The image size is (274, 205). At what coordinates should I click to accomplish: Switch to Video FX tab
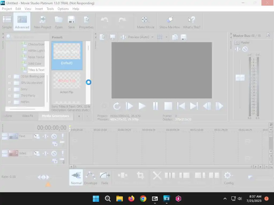[x=28, y=116]
